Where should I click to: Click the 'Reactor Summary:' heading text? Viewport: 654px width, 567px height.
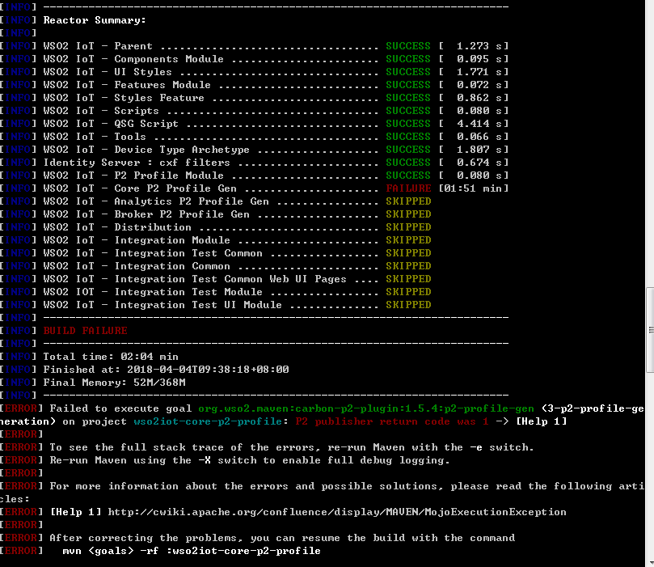coord(95,20)
